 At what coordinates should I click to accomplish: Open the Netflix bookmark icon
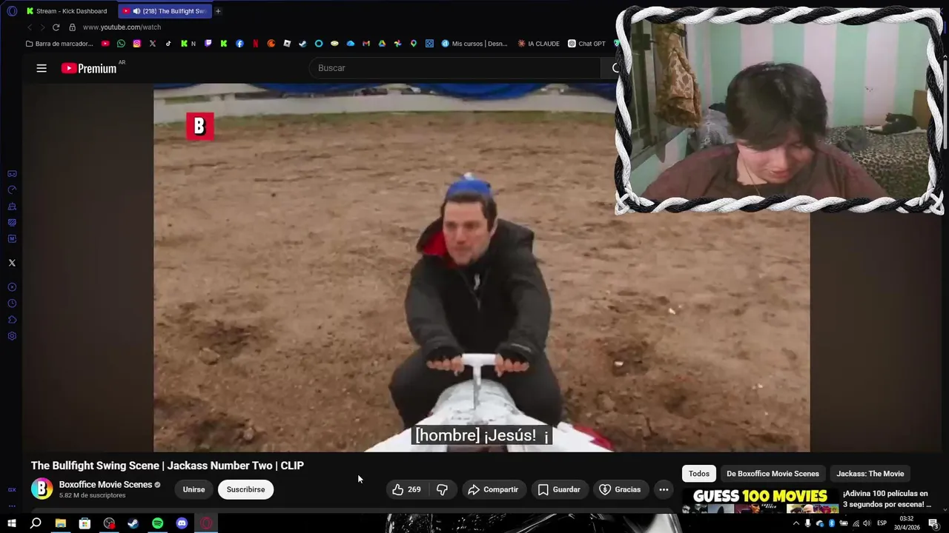256,44
